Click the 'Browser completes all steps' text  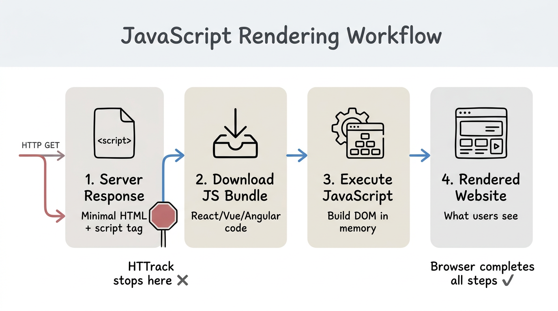click(482, 273)
